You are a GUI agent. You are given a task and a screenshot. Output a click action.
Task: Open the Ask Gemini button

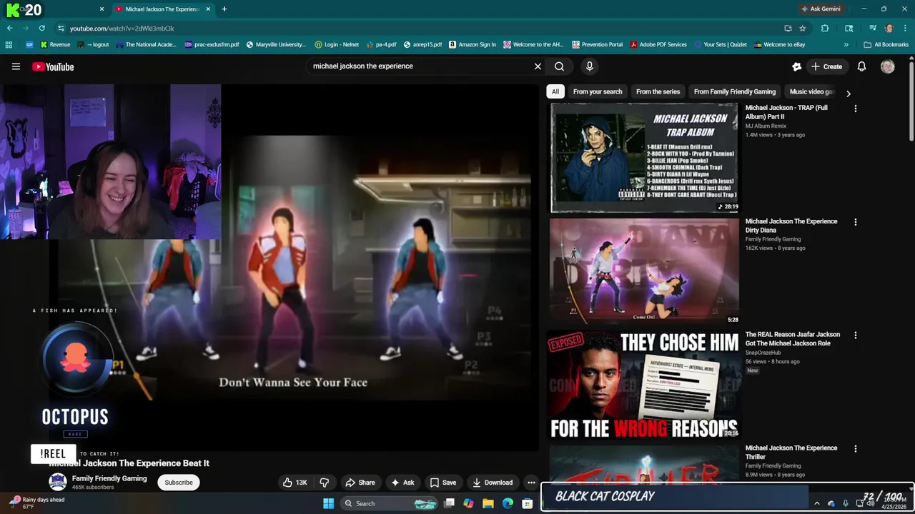pos(821,9)
